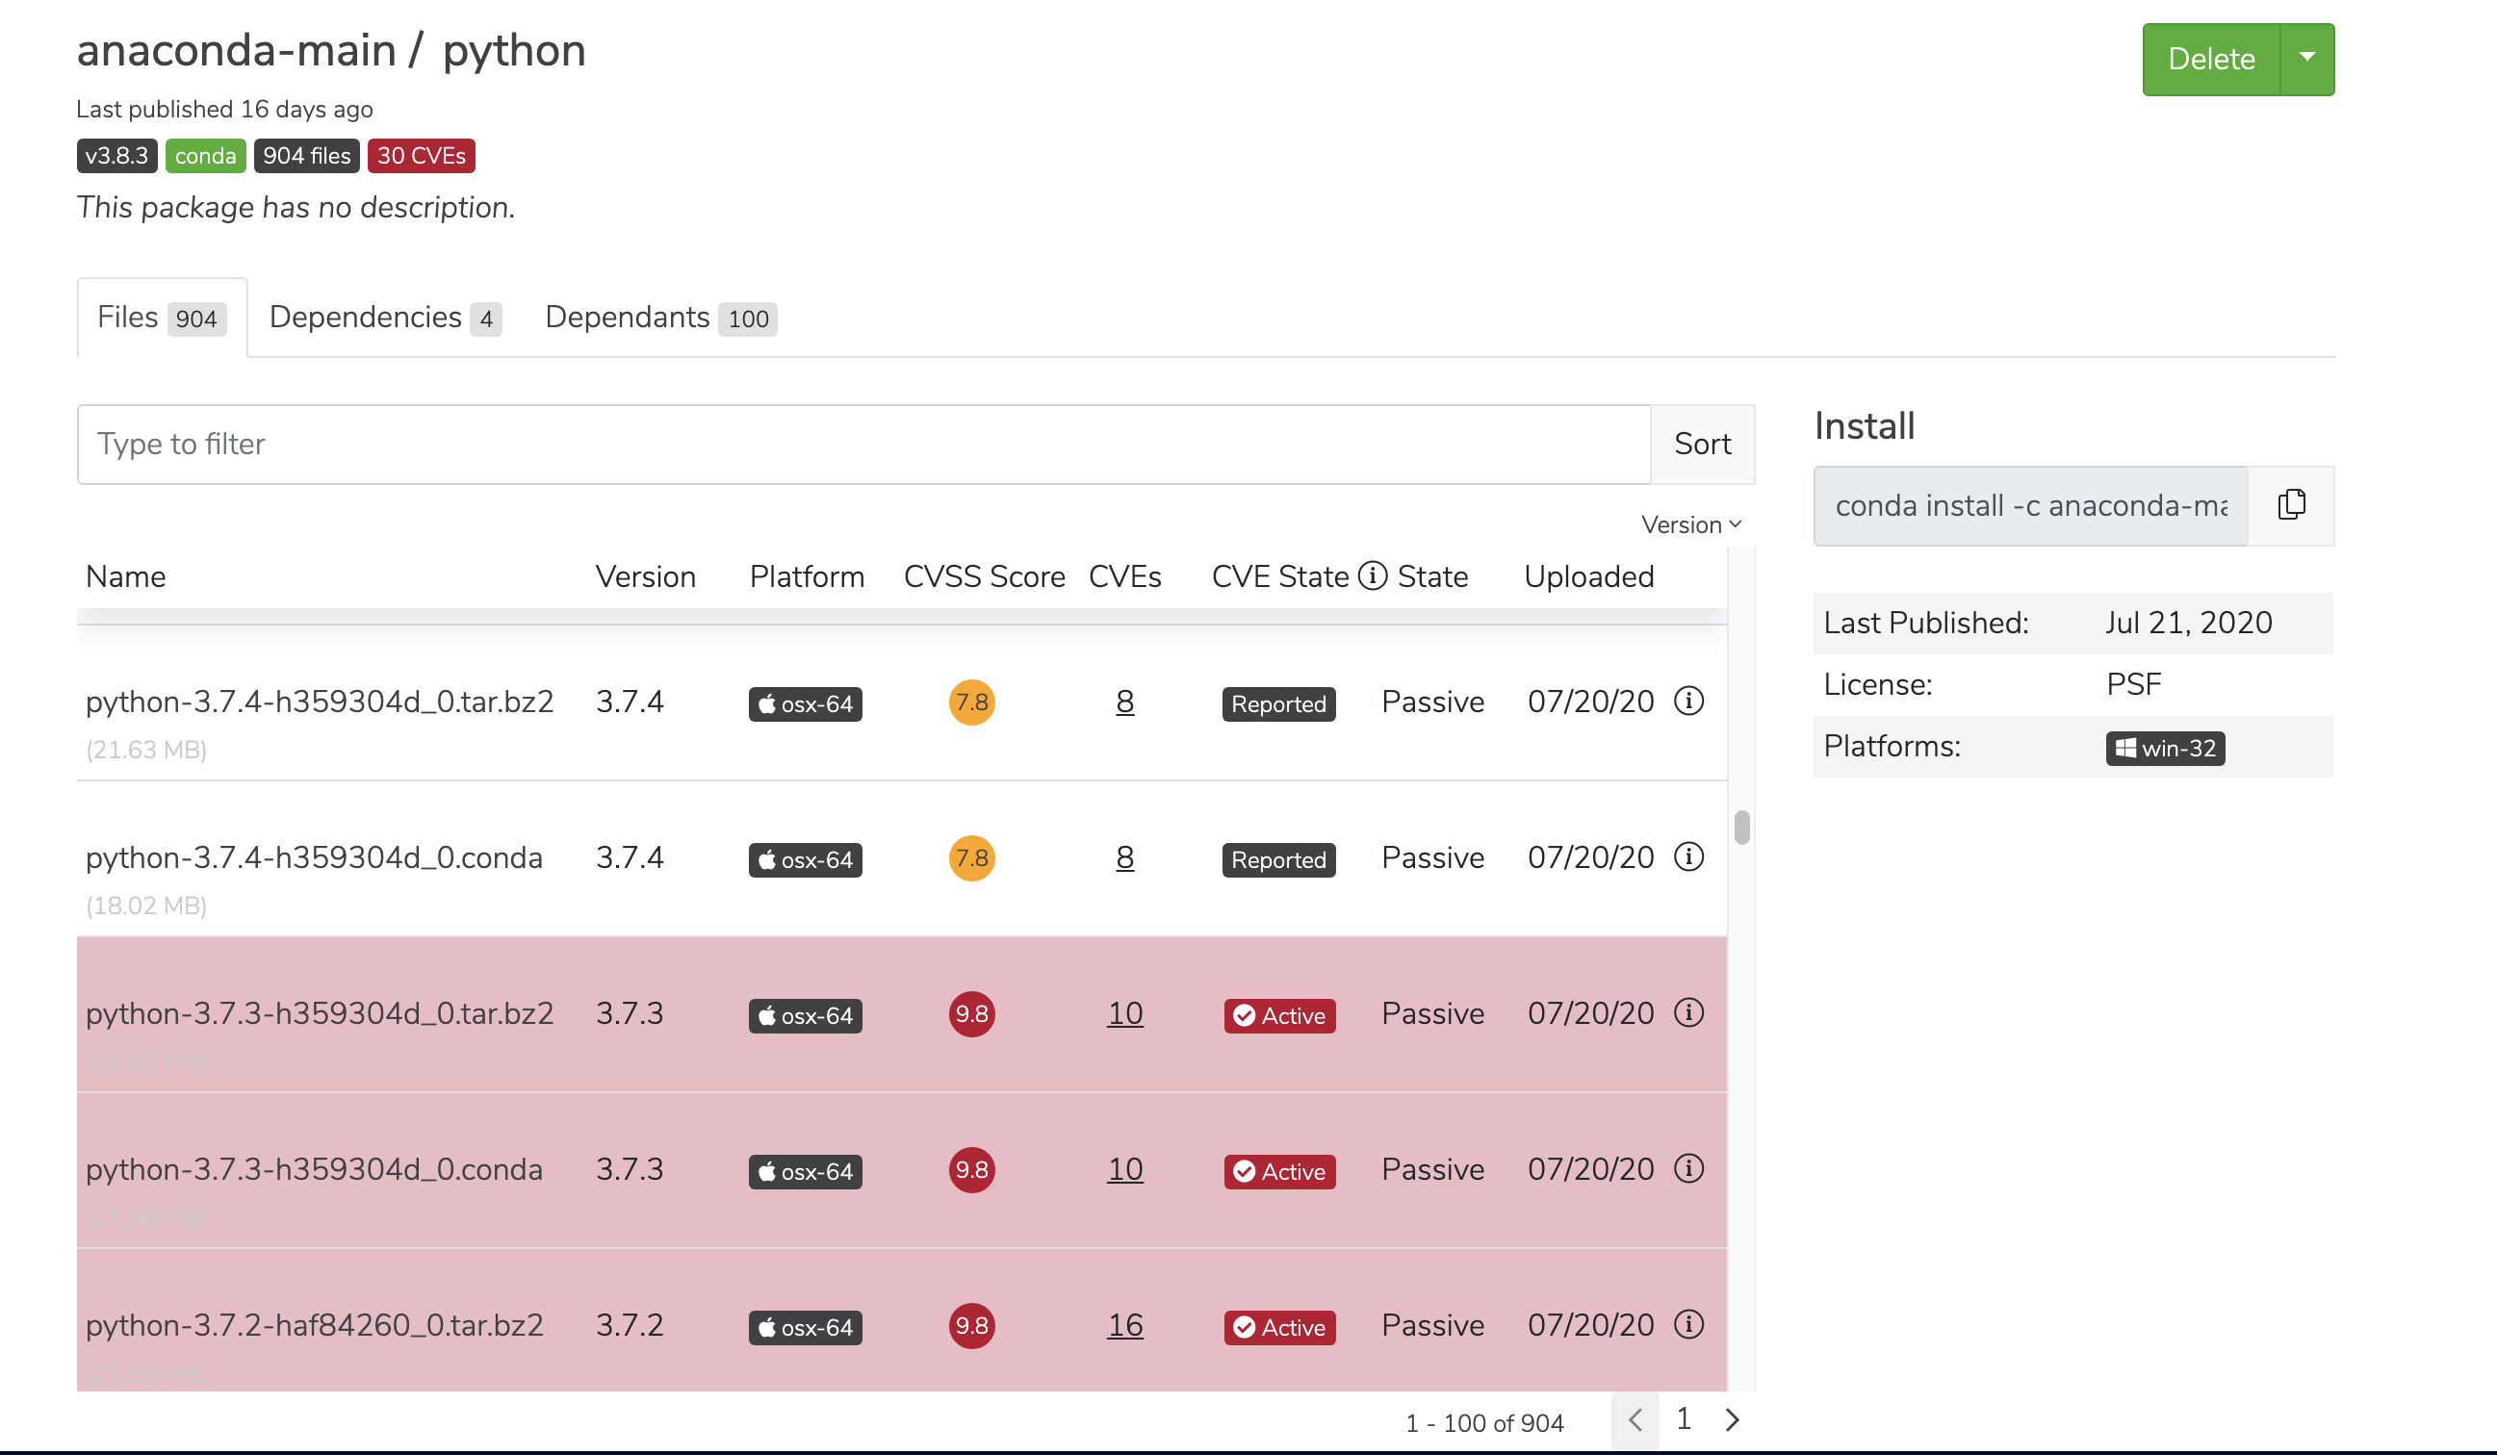This screenshot has height=1455, width=2497.
Task: Click the Delete button
Action: pyautogui.click(x=2211, y=60)
